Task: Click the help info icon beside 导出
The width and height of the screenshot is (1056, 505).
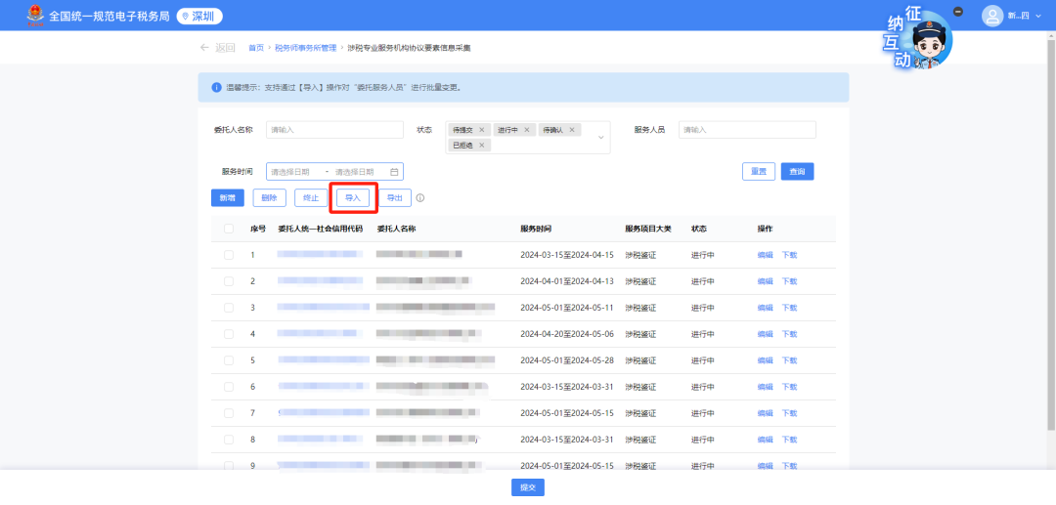Action: (x=420, y=198)
